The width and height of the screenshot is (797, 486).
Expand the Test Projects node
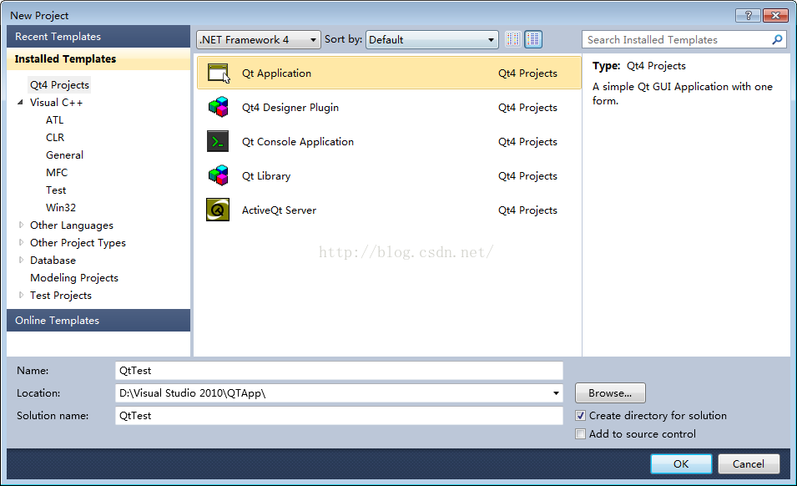21,295
